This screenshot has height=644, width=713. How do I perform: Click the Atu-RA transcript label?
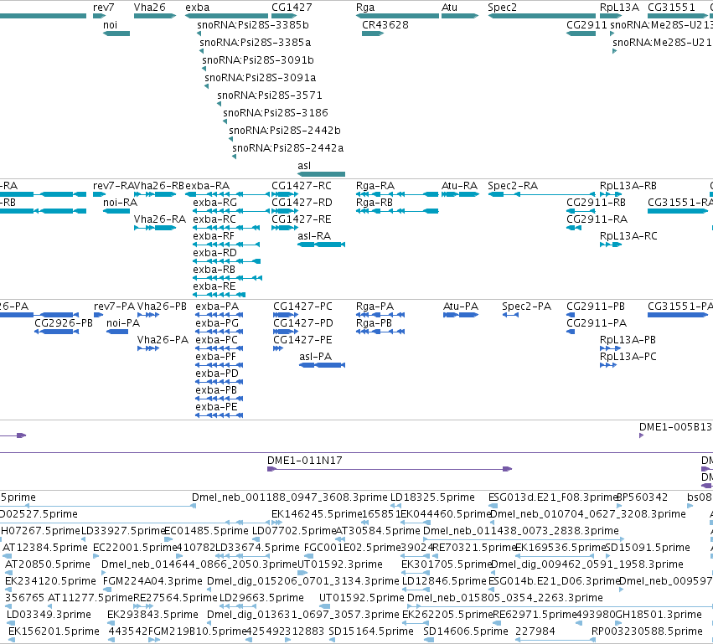point(459,185)
